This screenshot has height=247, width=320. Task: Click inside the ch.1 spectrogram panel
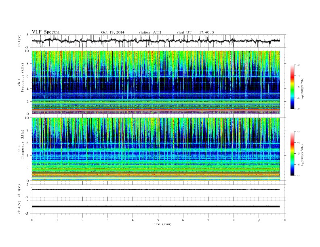[156, 82]
